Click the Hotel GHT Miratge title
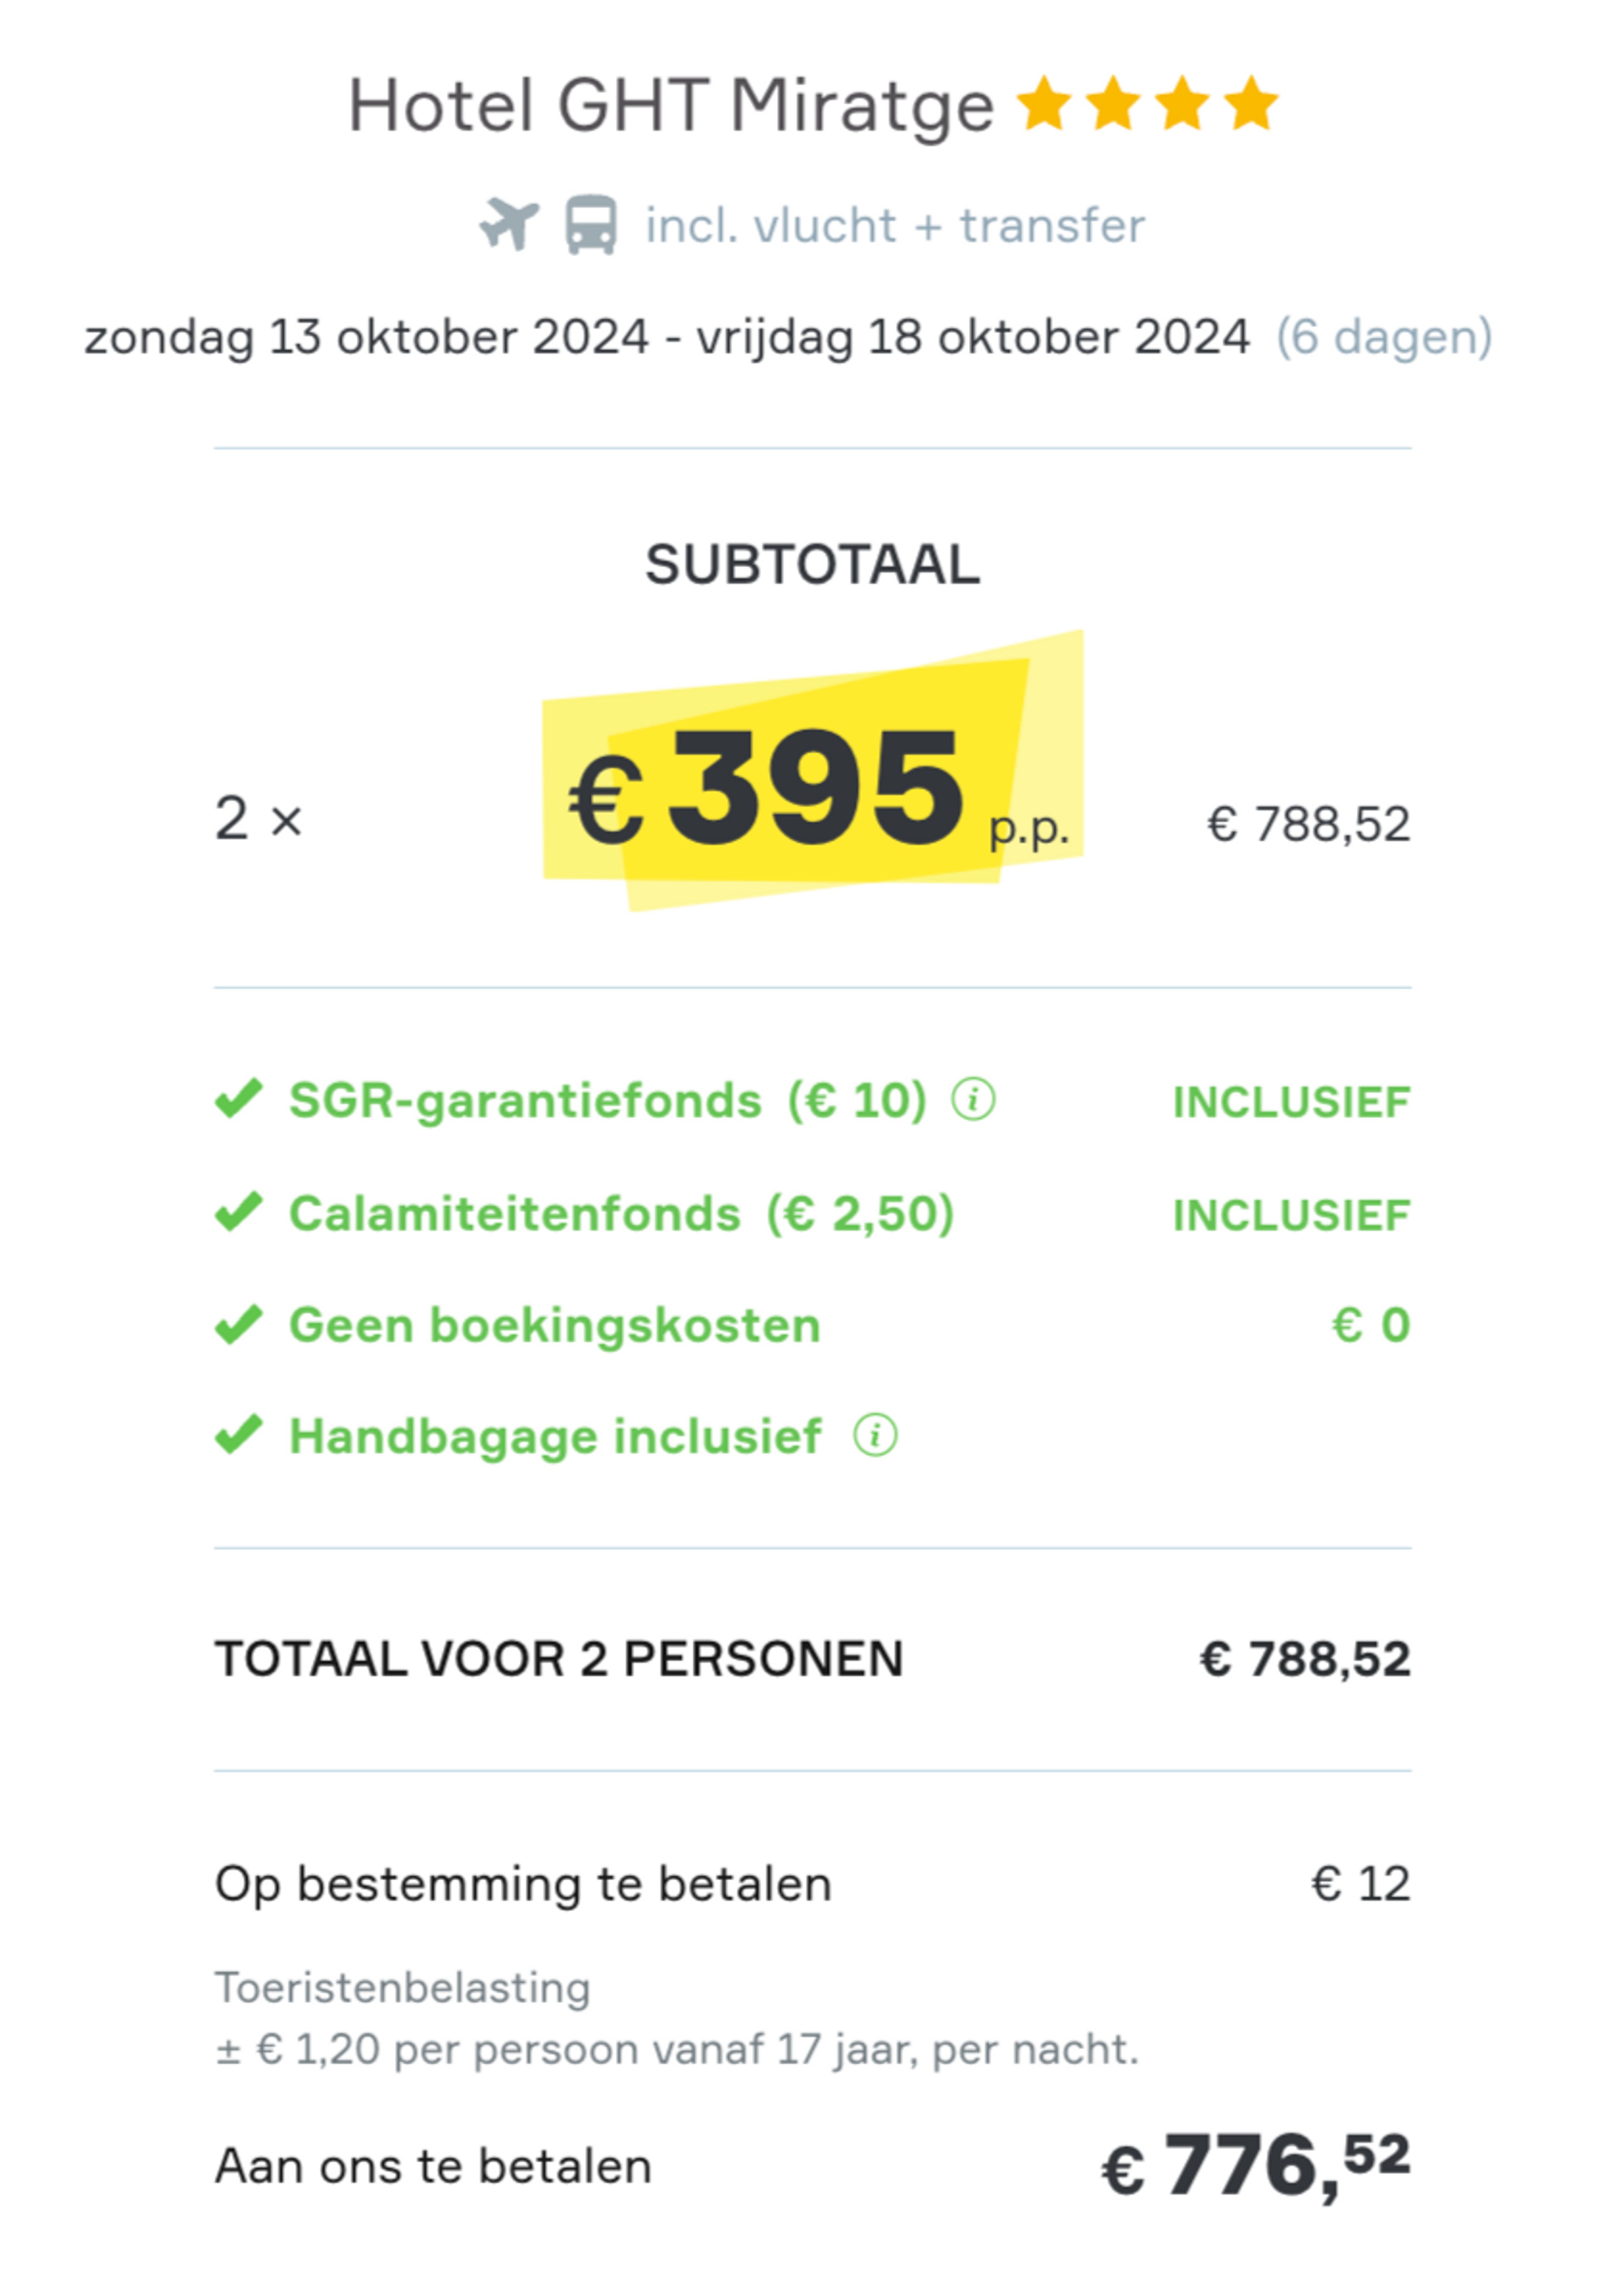 pos(670,106)
